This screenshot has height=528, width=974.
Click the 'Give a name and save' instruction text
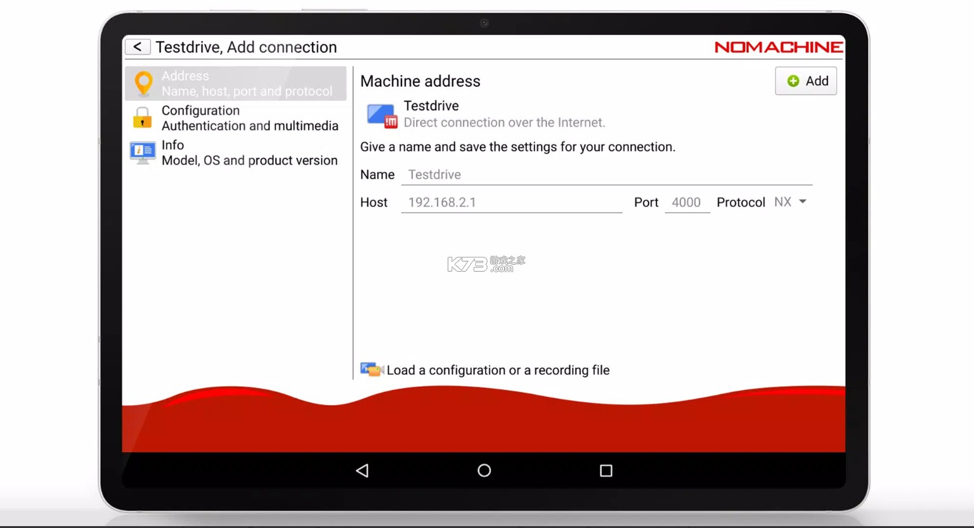click(518, 147)
